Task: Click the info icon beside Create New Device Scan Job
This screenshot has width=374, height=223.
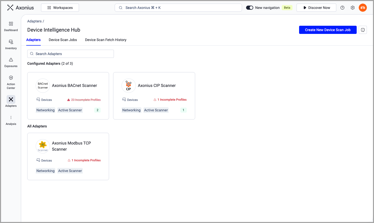Action: point(363,30)
